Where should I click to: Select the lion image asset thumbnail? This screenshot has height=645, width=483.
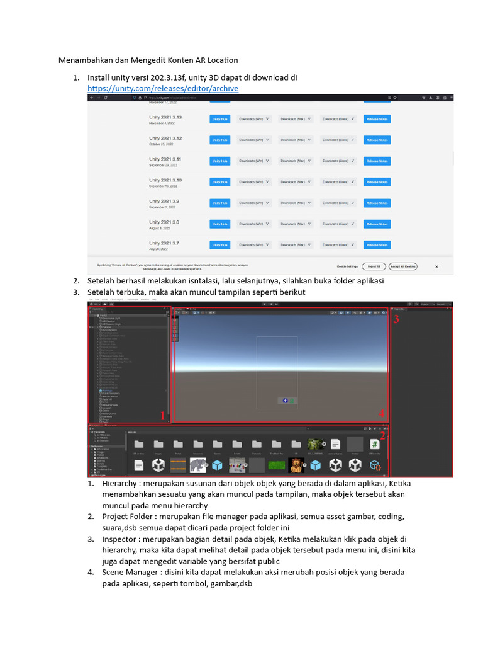click(x=296, y=465)
